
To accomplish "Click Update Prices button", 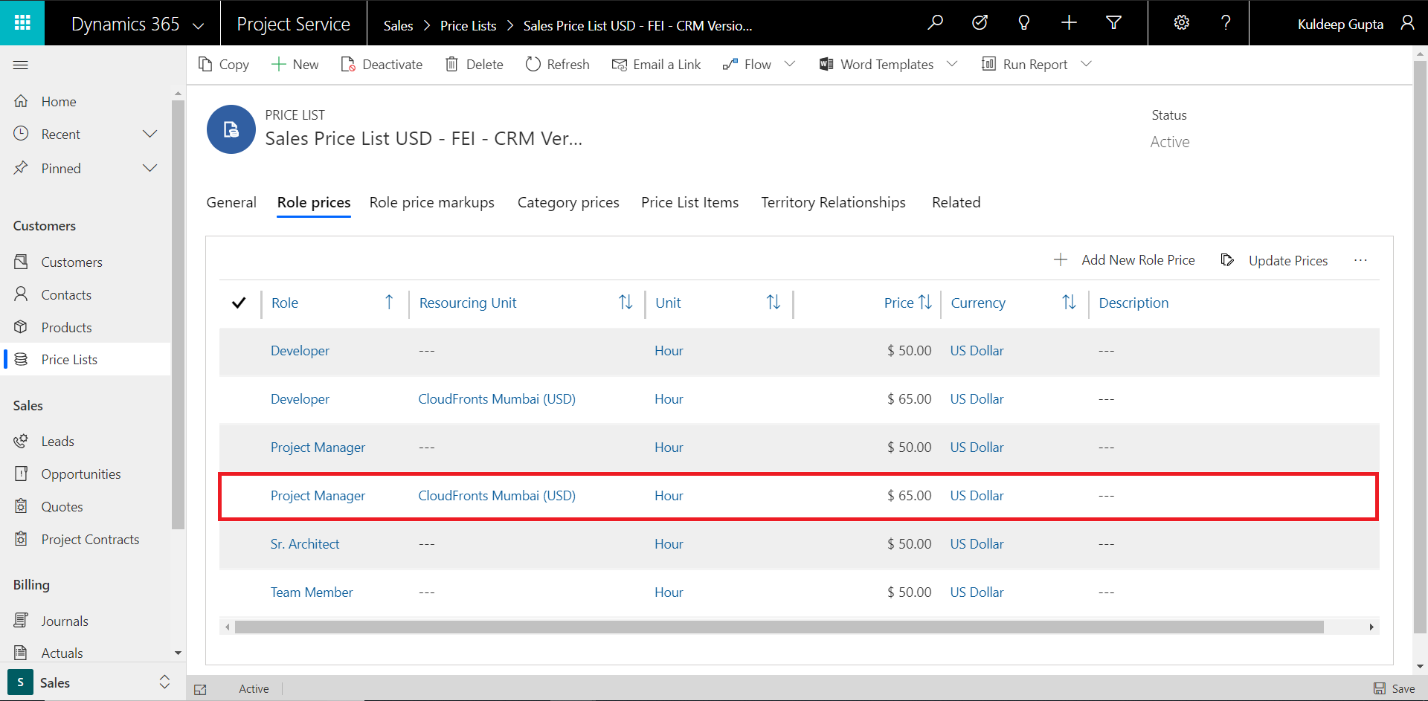I will [1274, 260].
